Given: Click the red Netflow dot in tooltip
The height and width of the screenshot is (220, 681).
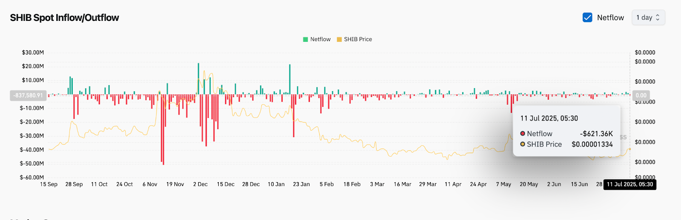Looking at the screenshot, I should click(523, 134).
